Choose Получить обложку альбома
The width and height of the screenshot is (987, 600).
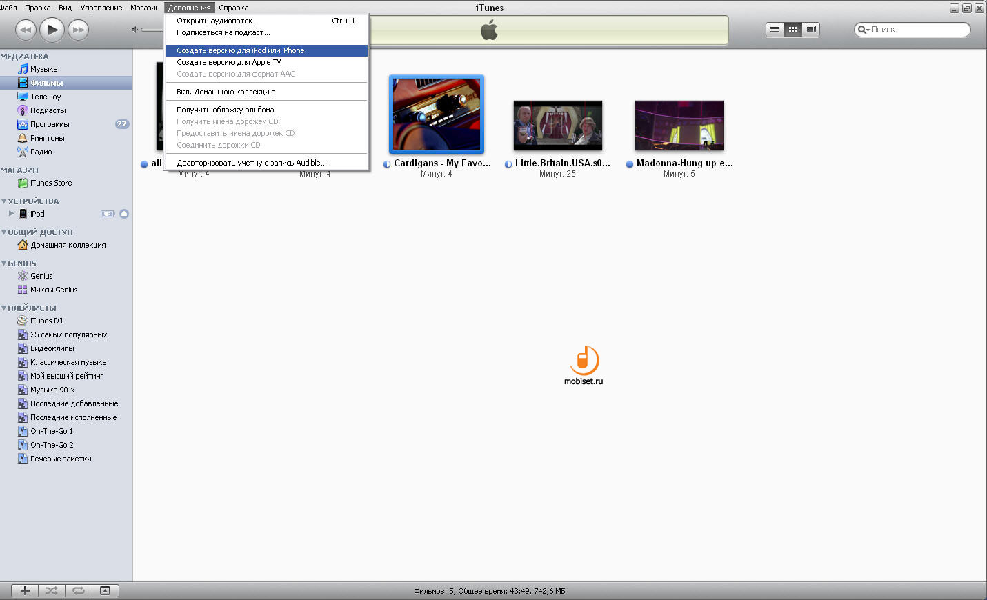[266, 110]
